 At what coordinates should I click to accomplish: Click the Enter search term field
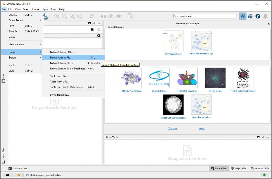205,16
